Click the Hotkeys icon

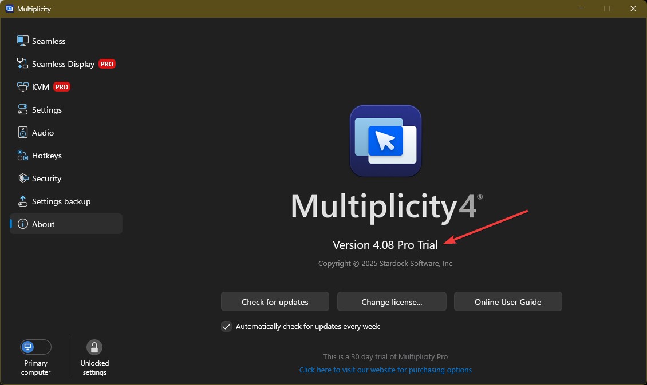[x=23, y=155]
